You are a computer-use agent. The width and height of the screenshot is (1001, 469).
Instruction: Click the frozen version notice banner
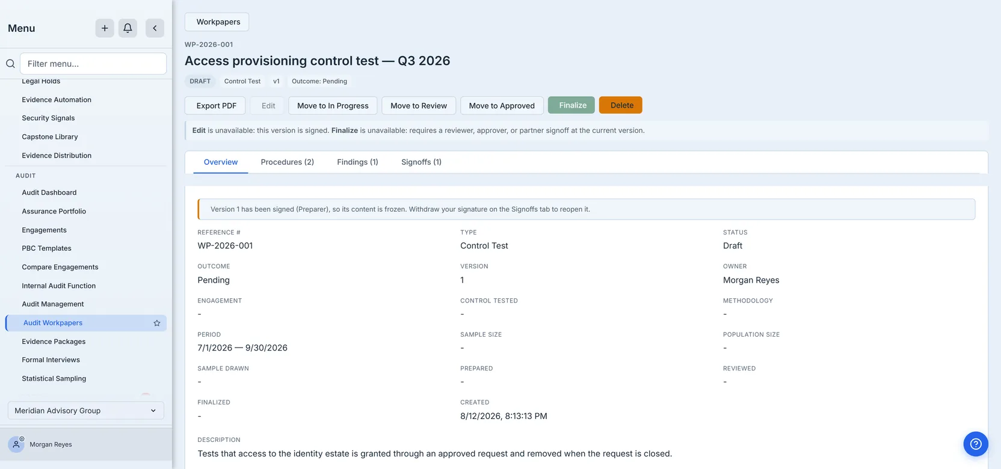(586, 209)
